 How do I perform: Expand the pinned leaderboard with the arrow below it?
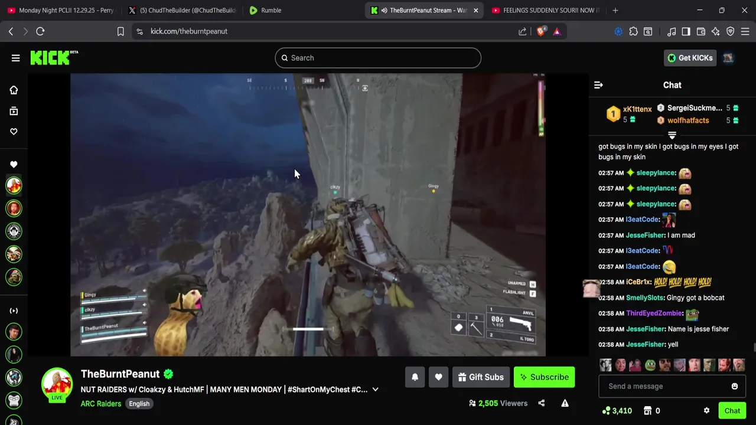pos(672,135)
